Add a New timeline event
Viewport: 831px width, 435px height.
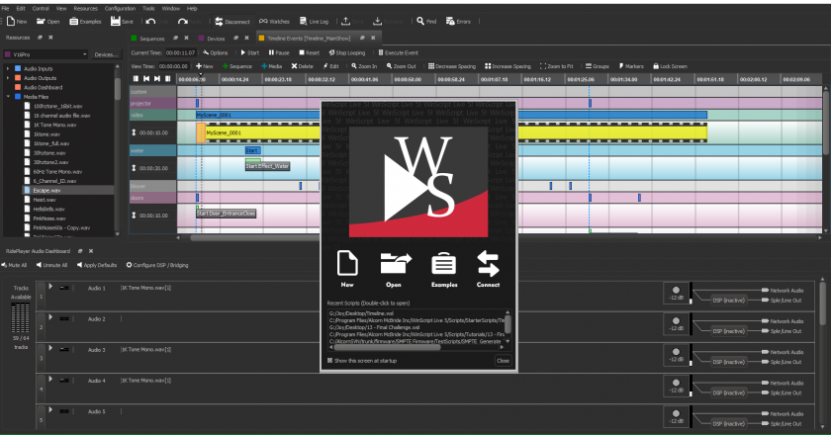(x=205, y=66)
